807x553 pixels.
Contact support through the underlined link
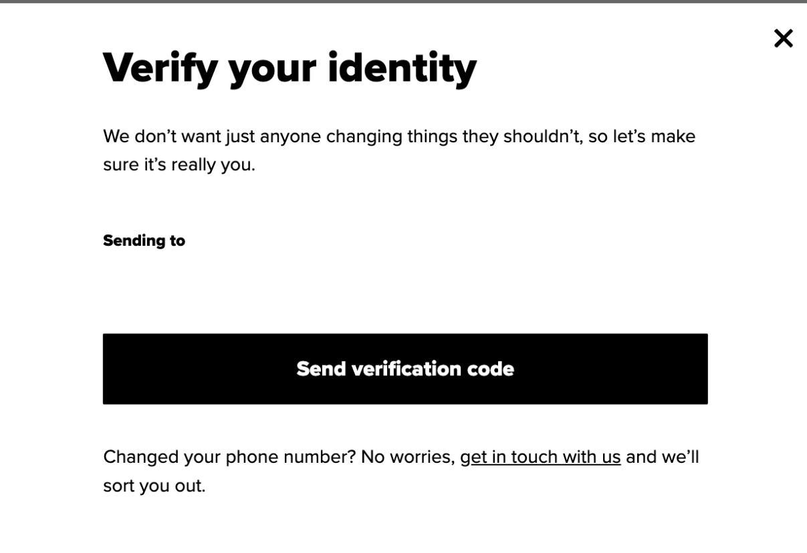click(540, 457)
